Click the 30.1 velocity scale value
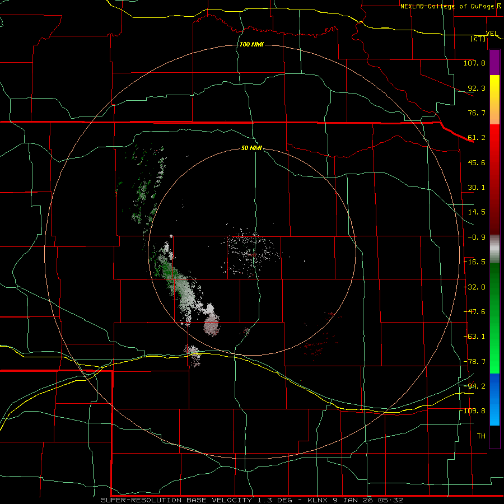504x504 pixels. [x=477, y=188]
